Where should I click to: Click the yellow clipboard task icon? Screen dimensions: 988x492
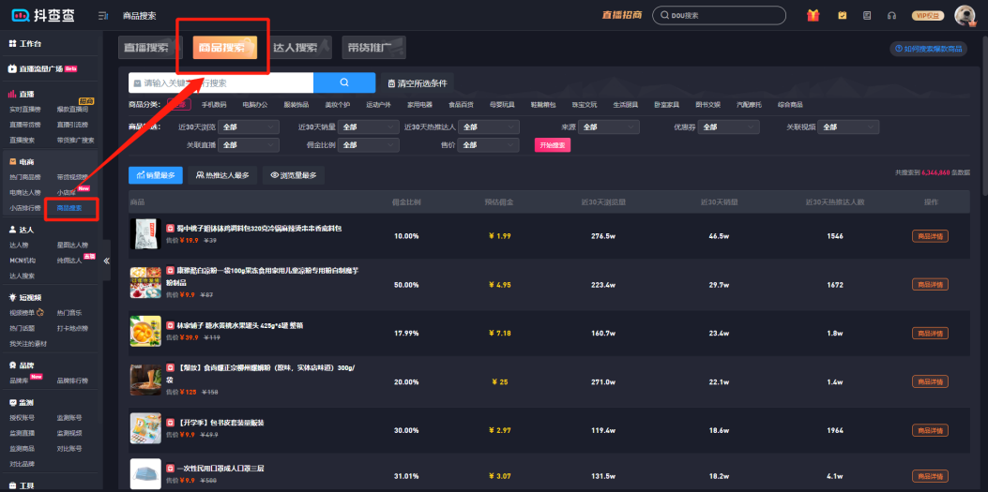842,15
